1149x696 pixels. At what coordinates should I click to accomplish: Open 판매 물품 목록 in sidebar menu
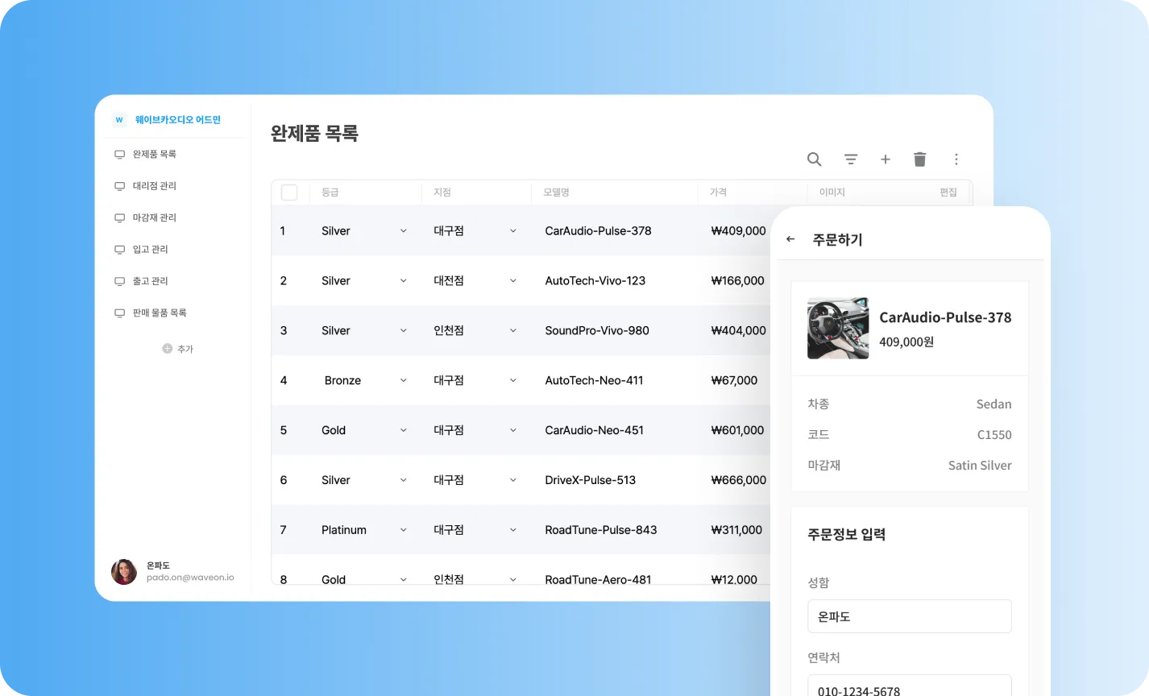pos(160,313)
